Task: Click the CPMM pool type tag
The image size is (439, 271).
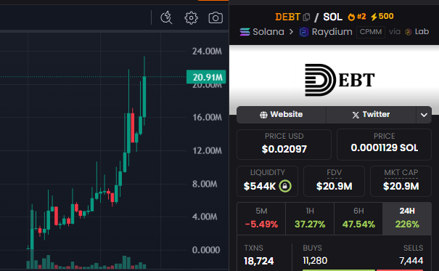Action: (x=371, y=32)
